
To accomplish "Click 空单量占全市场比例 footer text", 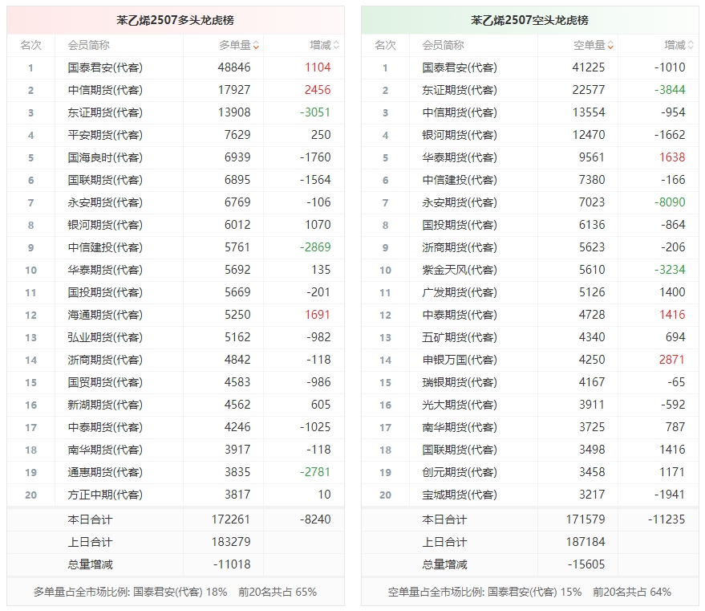I will (x=529, y=592).
